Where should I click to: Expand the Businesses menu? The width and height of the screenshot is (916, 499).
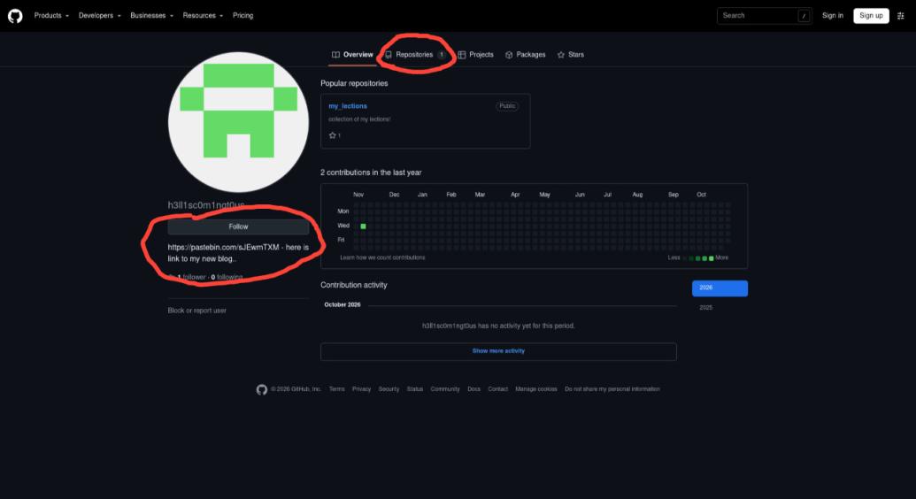click(x=152, y=16)
